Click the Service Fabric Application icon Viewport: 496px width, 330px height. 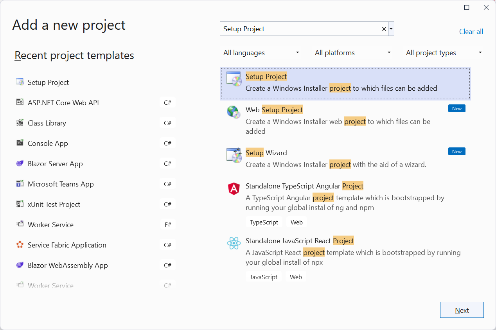pos(20,244)
